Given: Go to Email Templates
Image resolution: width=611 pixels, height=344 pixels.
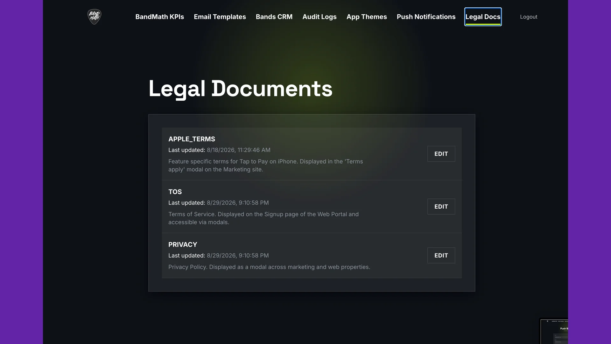Looking at the screenshot, I should click(220, 17).
